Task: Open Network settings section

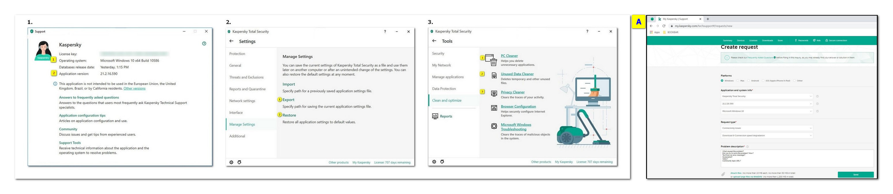Action: pyautogui.click(x=242, y=101)
